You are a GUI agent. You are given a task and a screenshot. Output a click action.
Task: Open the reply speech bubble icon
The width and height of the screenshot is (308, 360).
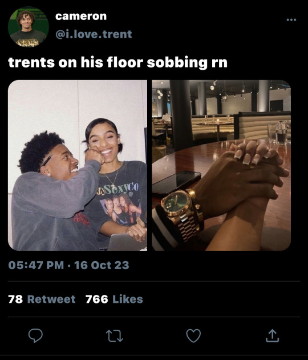[x=35, y=335]
